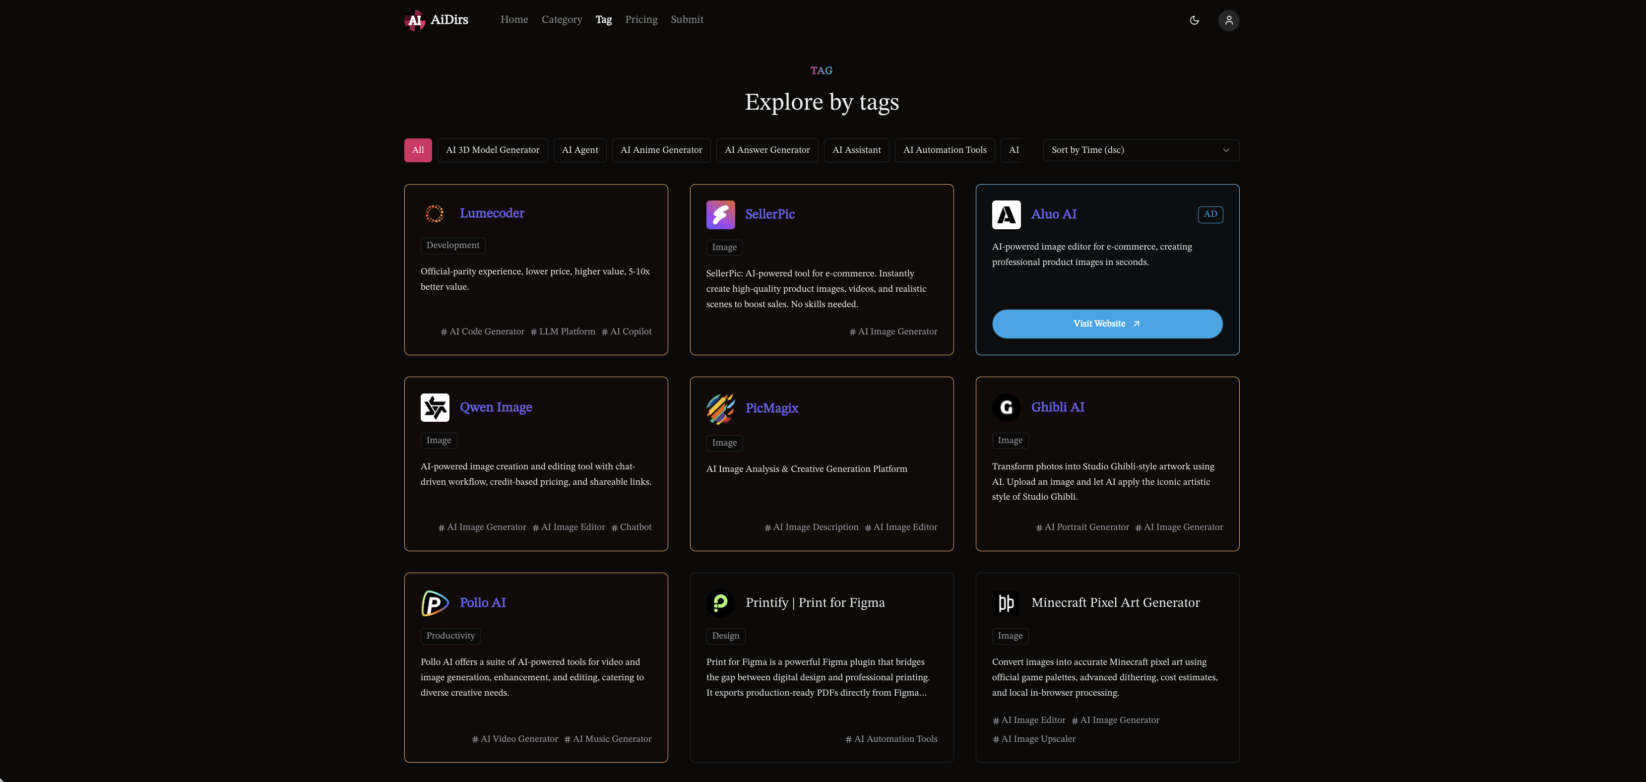Select the All tag filter
This screenshot has width=1646, height=782.
click(x=418, y=149)
